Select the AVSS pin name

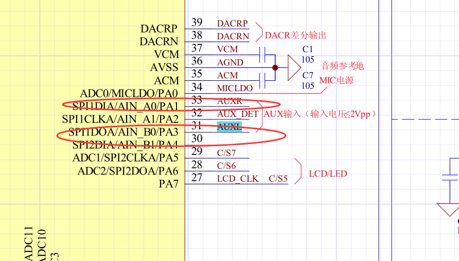click(x=164, y=67)
